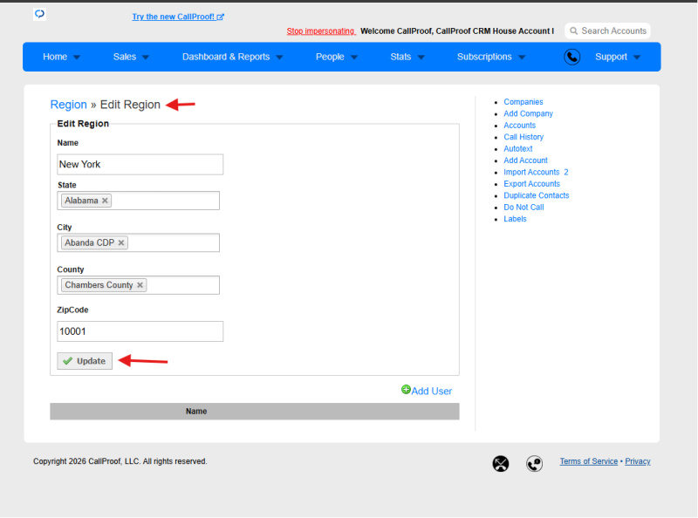The height and width of the screenshot is (518, 698).
Task: Open the Try the new CallProof link
Action: coord(173,17)
